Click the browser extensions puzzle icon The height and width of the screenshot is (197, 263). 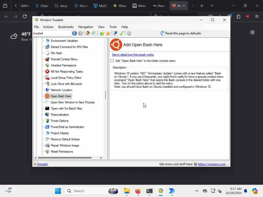click(238, 16)
